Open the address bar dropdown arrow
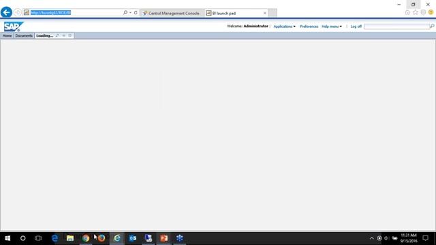Viewport: 436px width, 245px height. pos(130,12)
